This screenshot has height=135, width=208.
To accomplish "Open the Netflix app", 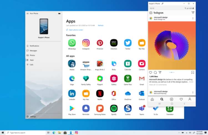I will pyautogui.click(x=100, y=94).
